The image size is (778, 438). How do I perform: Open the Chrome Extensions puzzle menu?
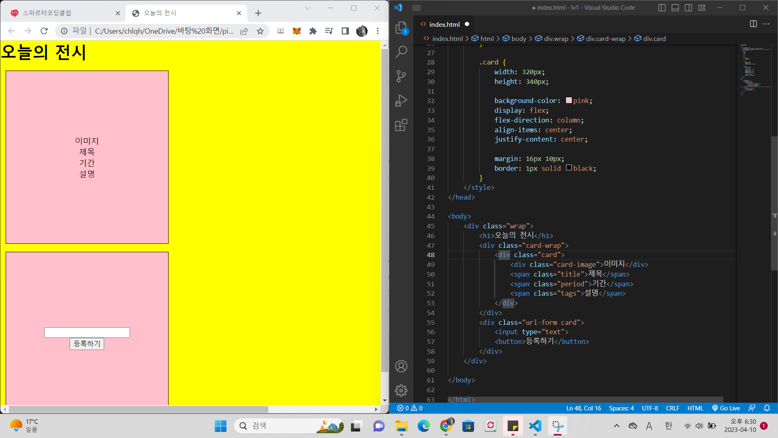(313, 31)
